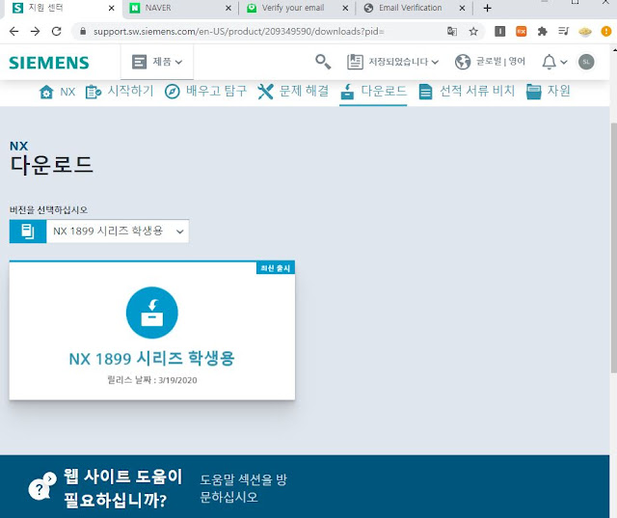
Task: Close the NAVER browser tab
Action: click(x=228, y=8)
